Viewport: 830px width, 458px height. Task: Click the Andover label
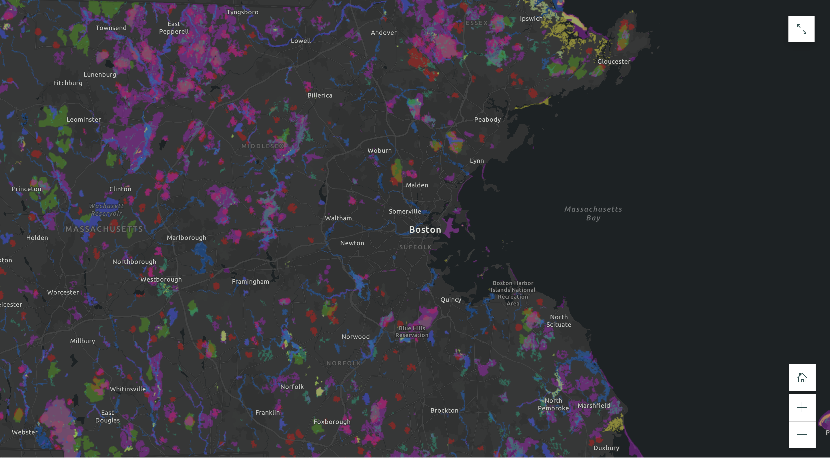[384, 33]
